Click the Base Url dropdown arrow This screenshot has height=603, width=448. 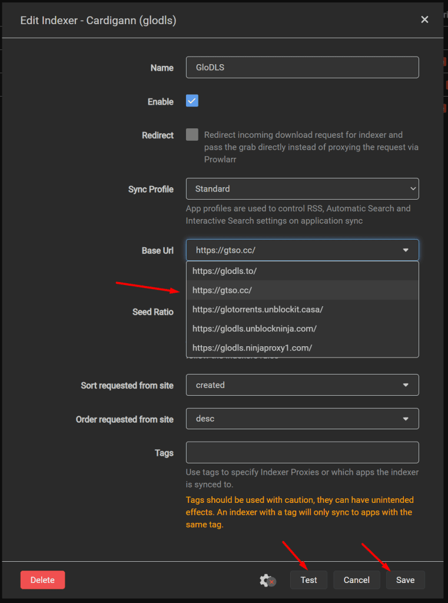coord(406,250)
